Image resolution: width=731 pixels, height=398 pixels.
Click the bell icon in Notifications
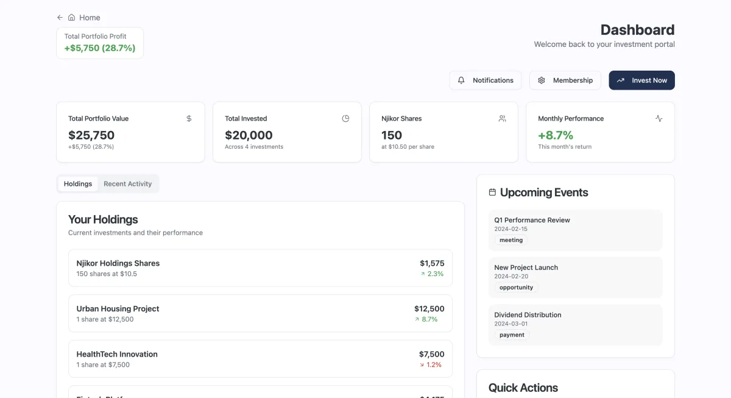[x=461, y=80]
